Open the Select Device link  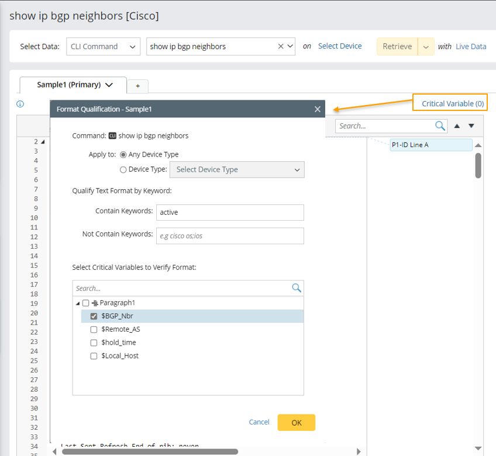340,46
